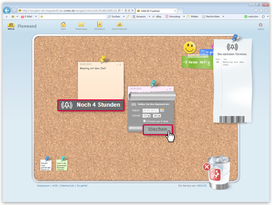This screenshot has height=205, width=272.
Task: Create a note via Neue Notiz
Action: [197, 62]
